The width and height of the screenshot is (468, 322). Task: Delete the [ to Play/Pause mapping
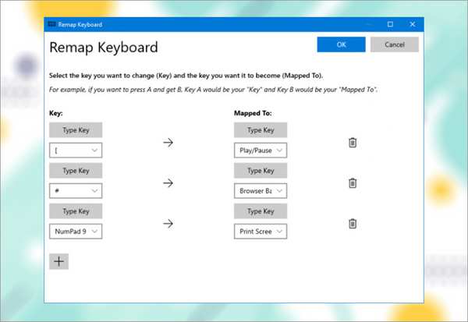(353, 143)
